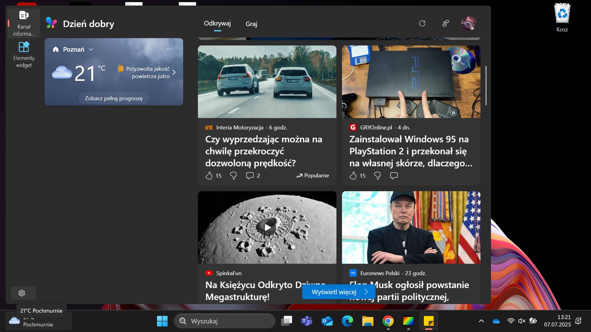Open Na Księżycu Odkryto Megastrukturę headline

pyautogui.click(x=265, y=290)
